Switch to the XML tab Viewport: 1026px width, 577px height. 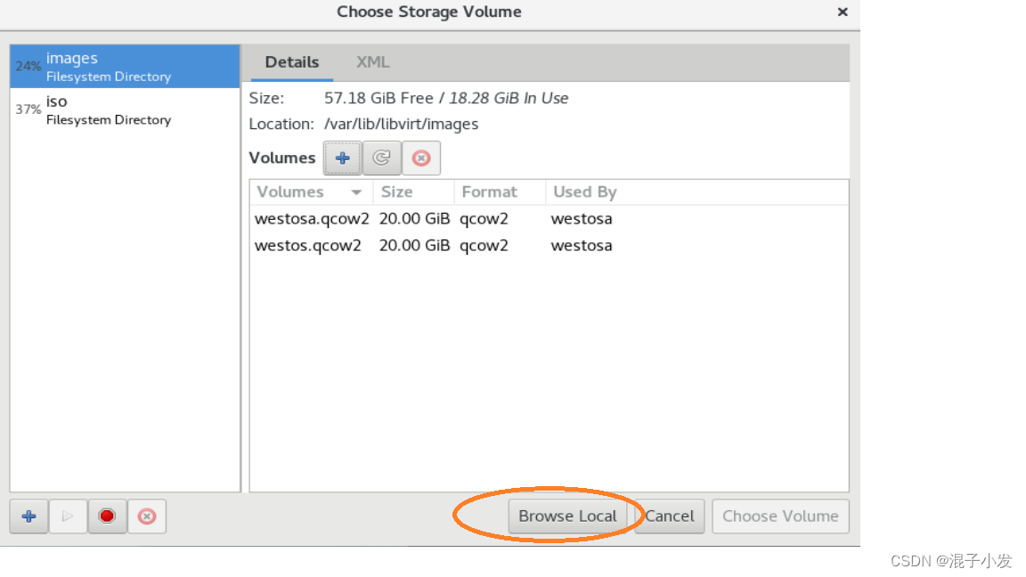coord(372,62)
